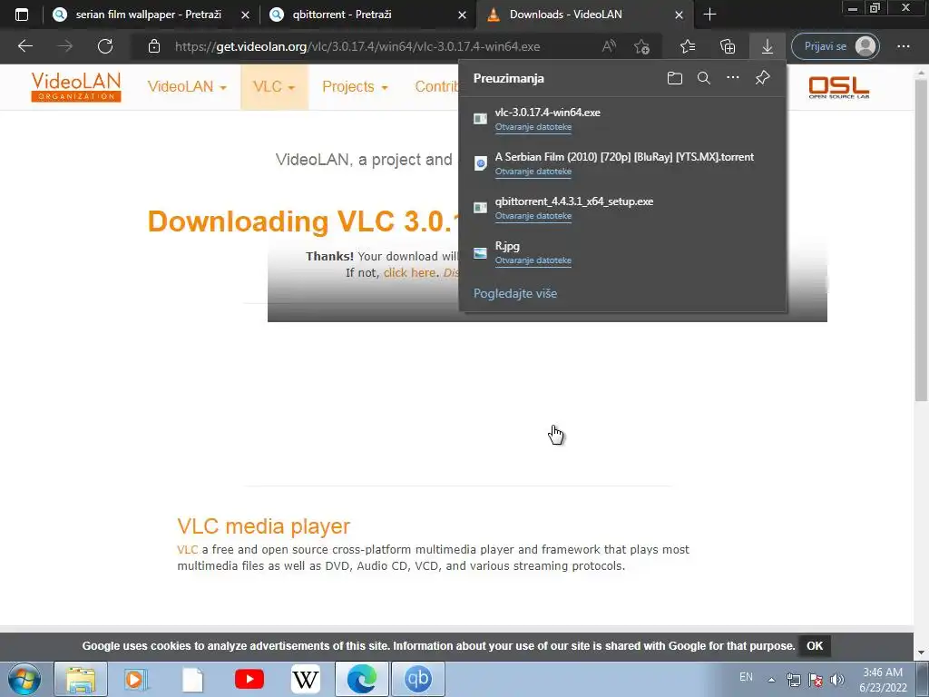
Task: Click the volume speaker tray icon
Action: [837, 680]
